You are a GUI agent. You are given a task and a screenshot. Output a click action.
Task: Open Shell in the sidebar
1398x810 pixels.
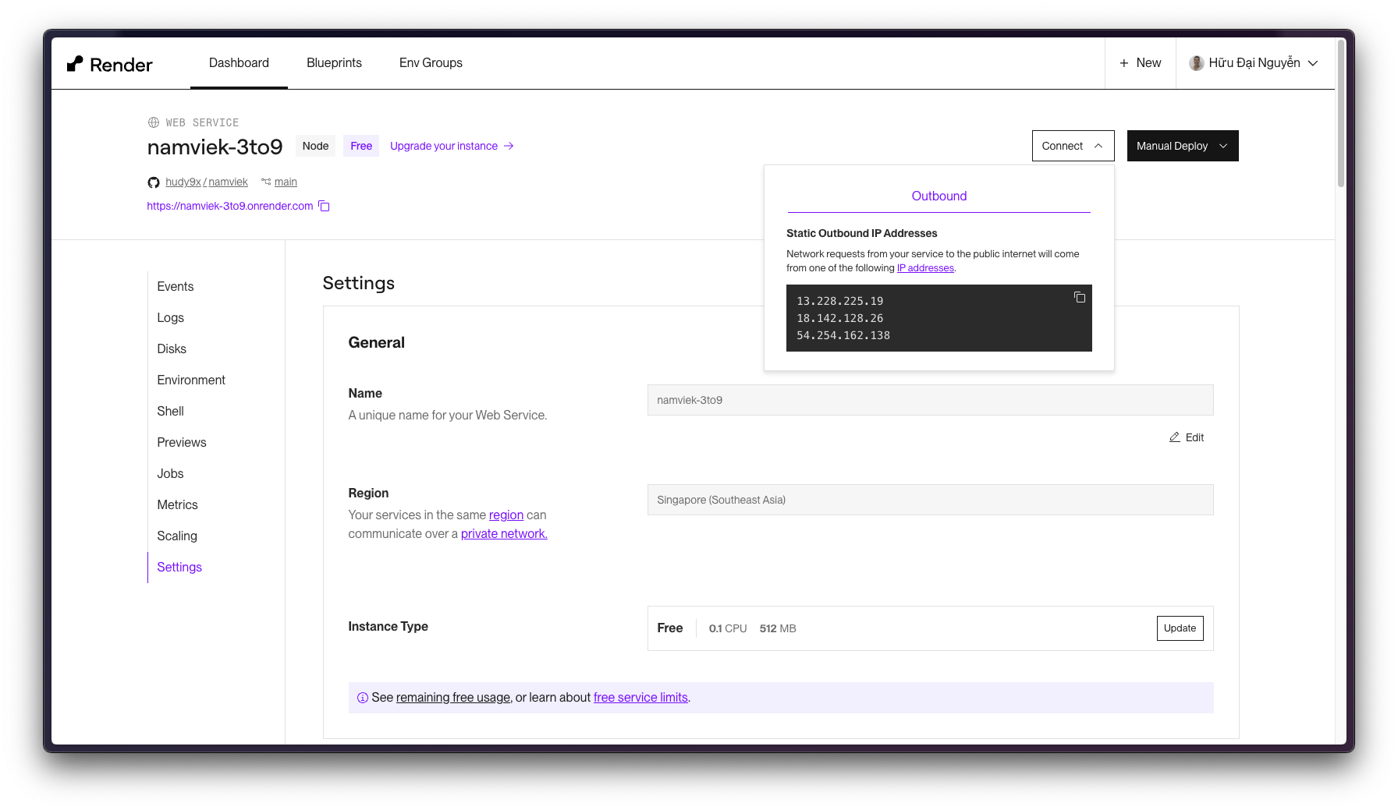click(x=170, y=412)
